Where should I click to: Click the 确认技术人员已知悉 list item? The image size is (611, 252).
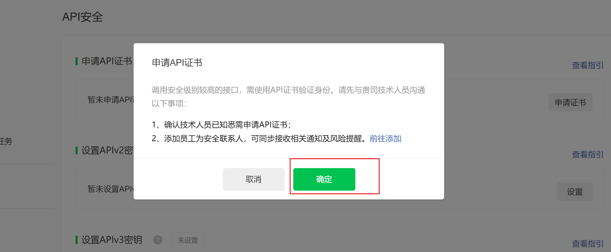coord(221,125)
